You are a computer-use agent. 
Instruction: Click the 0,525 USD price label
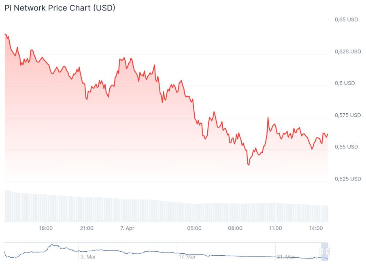(348, 179)
